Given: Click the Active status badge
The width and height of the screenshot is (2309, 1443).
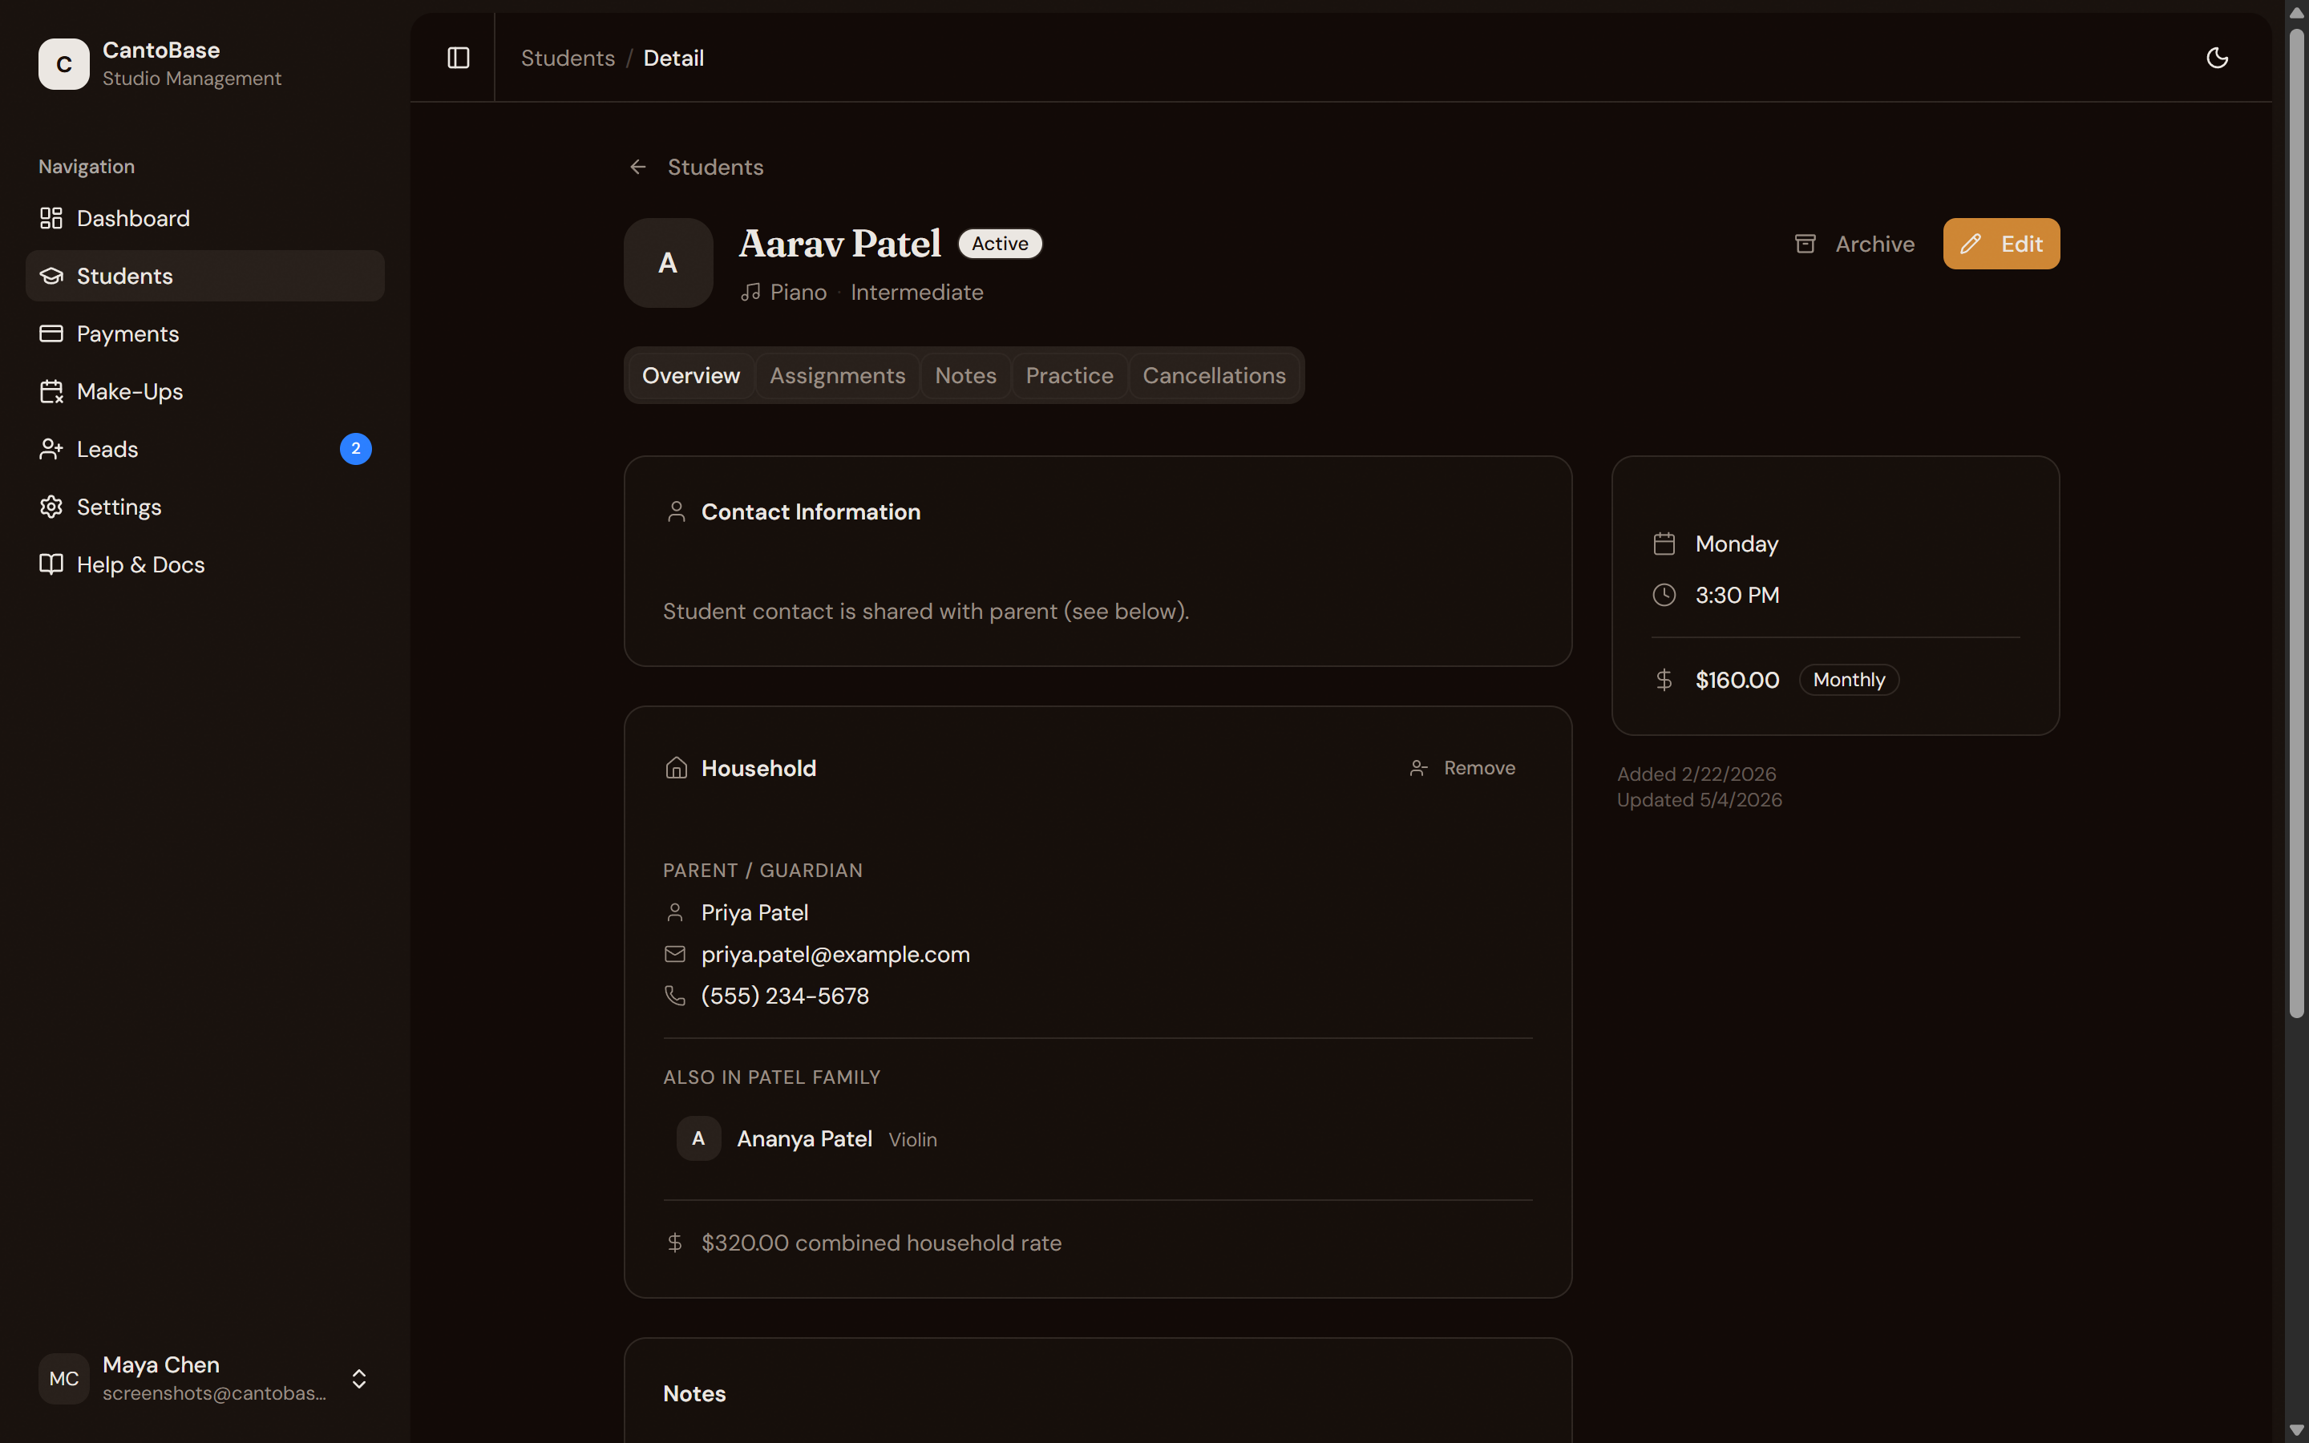Looking at the screenshot, I should pos(1000,244).
